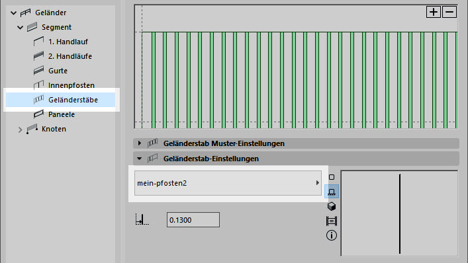This screenshot has width=468, height=263.
Task: Expand Geländerstab Muster-Einstellungen panel
Action: pos(140,143)
